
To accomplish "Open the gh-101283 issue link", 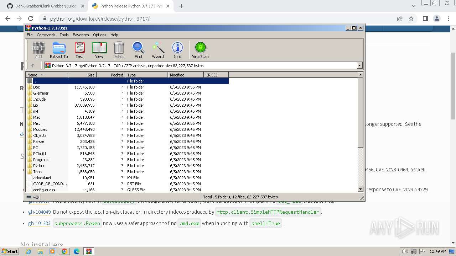I will pos(40,223).
